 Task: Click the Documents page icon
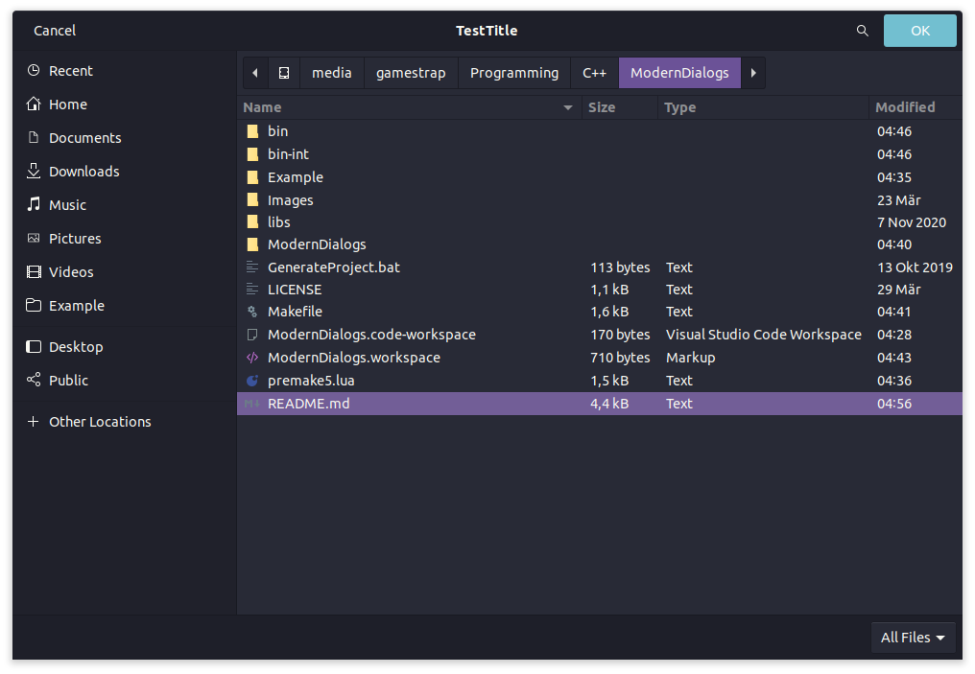click(34, 137)
